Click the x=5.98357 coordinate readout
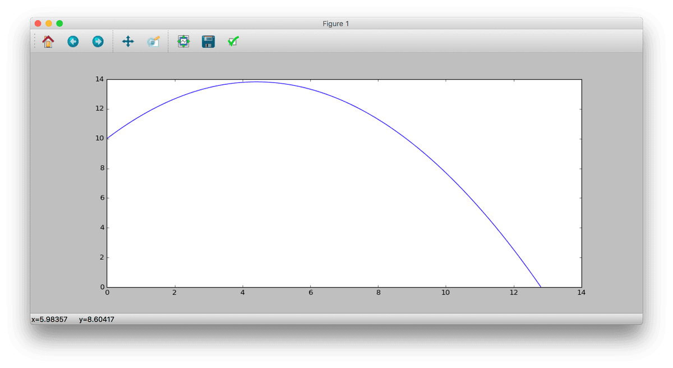Viewport: 673px width, 368px height. (49, 319)
